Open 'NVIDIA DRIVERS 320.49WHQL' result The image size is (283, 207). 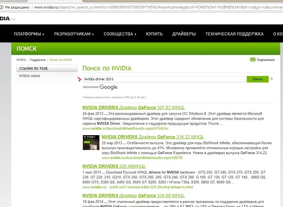[114, 166]
